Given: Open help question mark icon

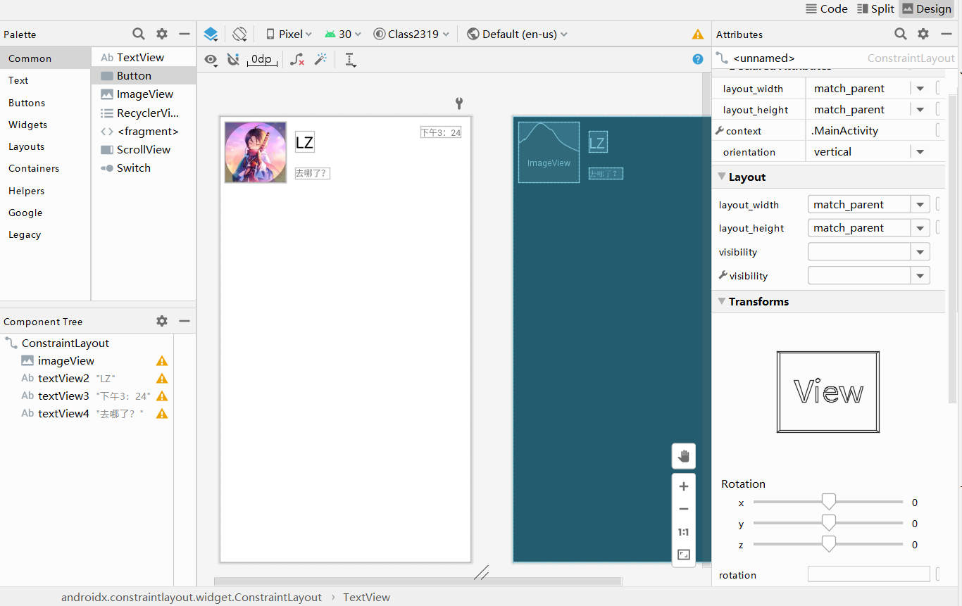Looking at the screenshot, I should [x=698, y=59].
